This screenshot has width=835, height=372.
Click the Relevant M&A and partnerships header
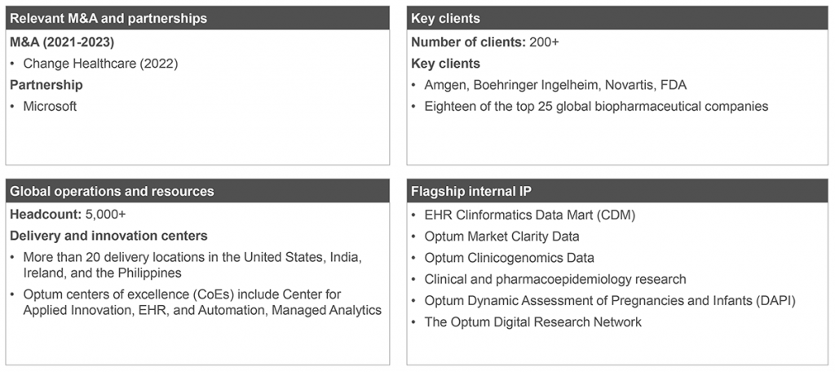[x=197, y=18]
